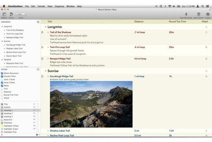This screenshot has width=212, height=142.
Task: Click the Add Column icon
Action: click(198, 14)
